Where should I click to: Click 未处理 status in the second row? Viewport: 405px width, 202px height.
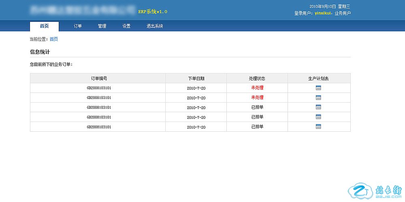coord(257,97)
